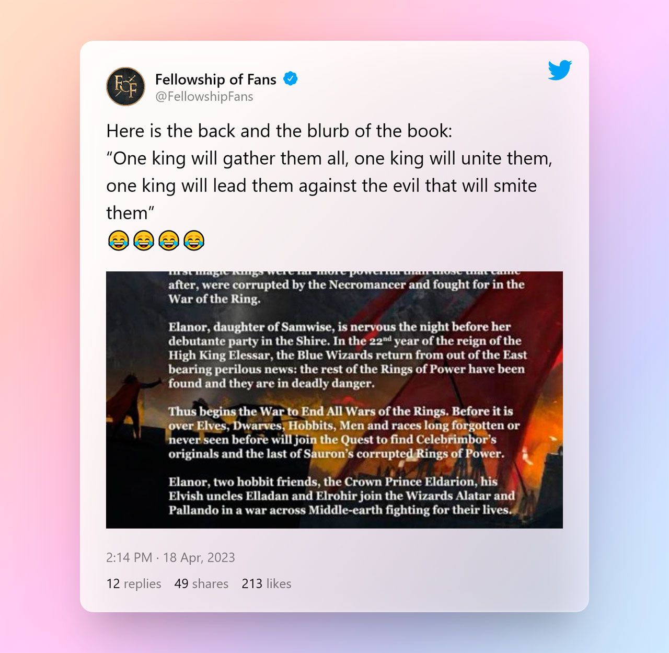
Task: Click the first laughing emoji
Action: point(119,240)
